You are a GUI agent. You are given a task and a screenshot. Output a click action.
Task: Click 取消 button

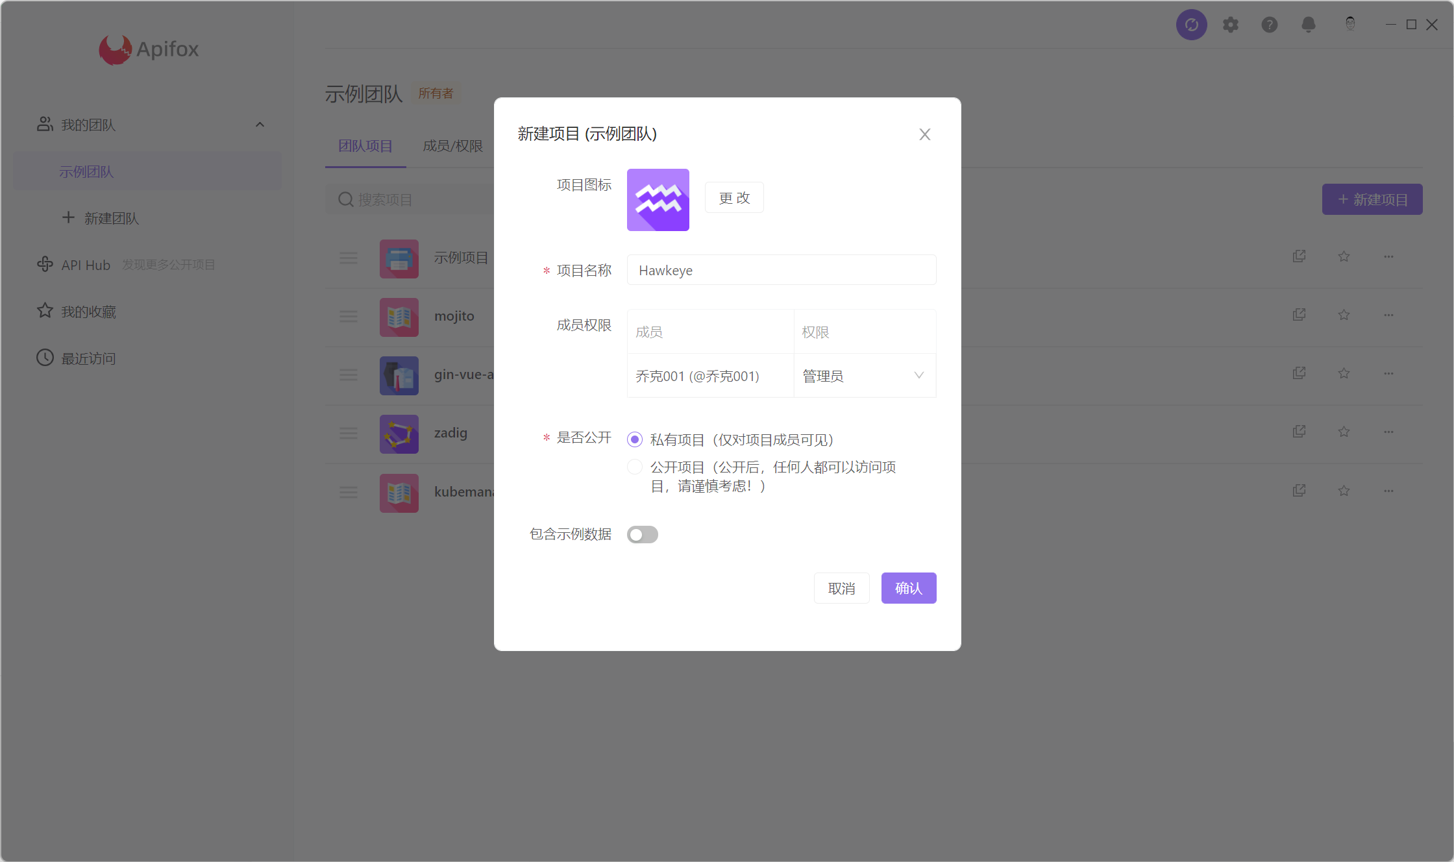tap(842, 588)
